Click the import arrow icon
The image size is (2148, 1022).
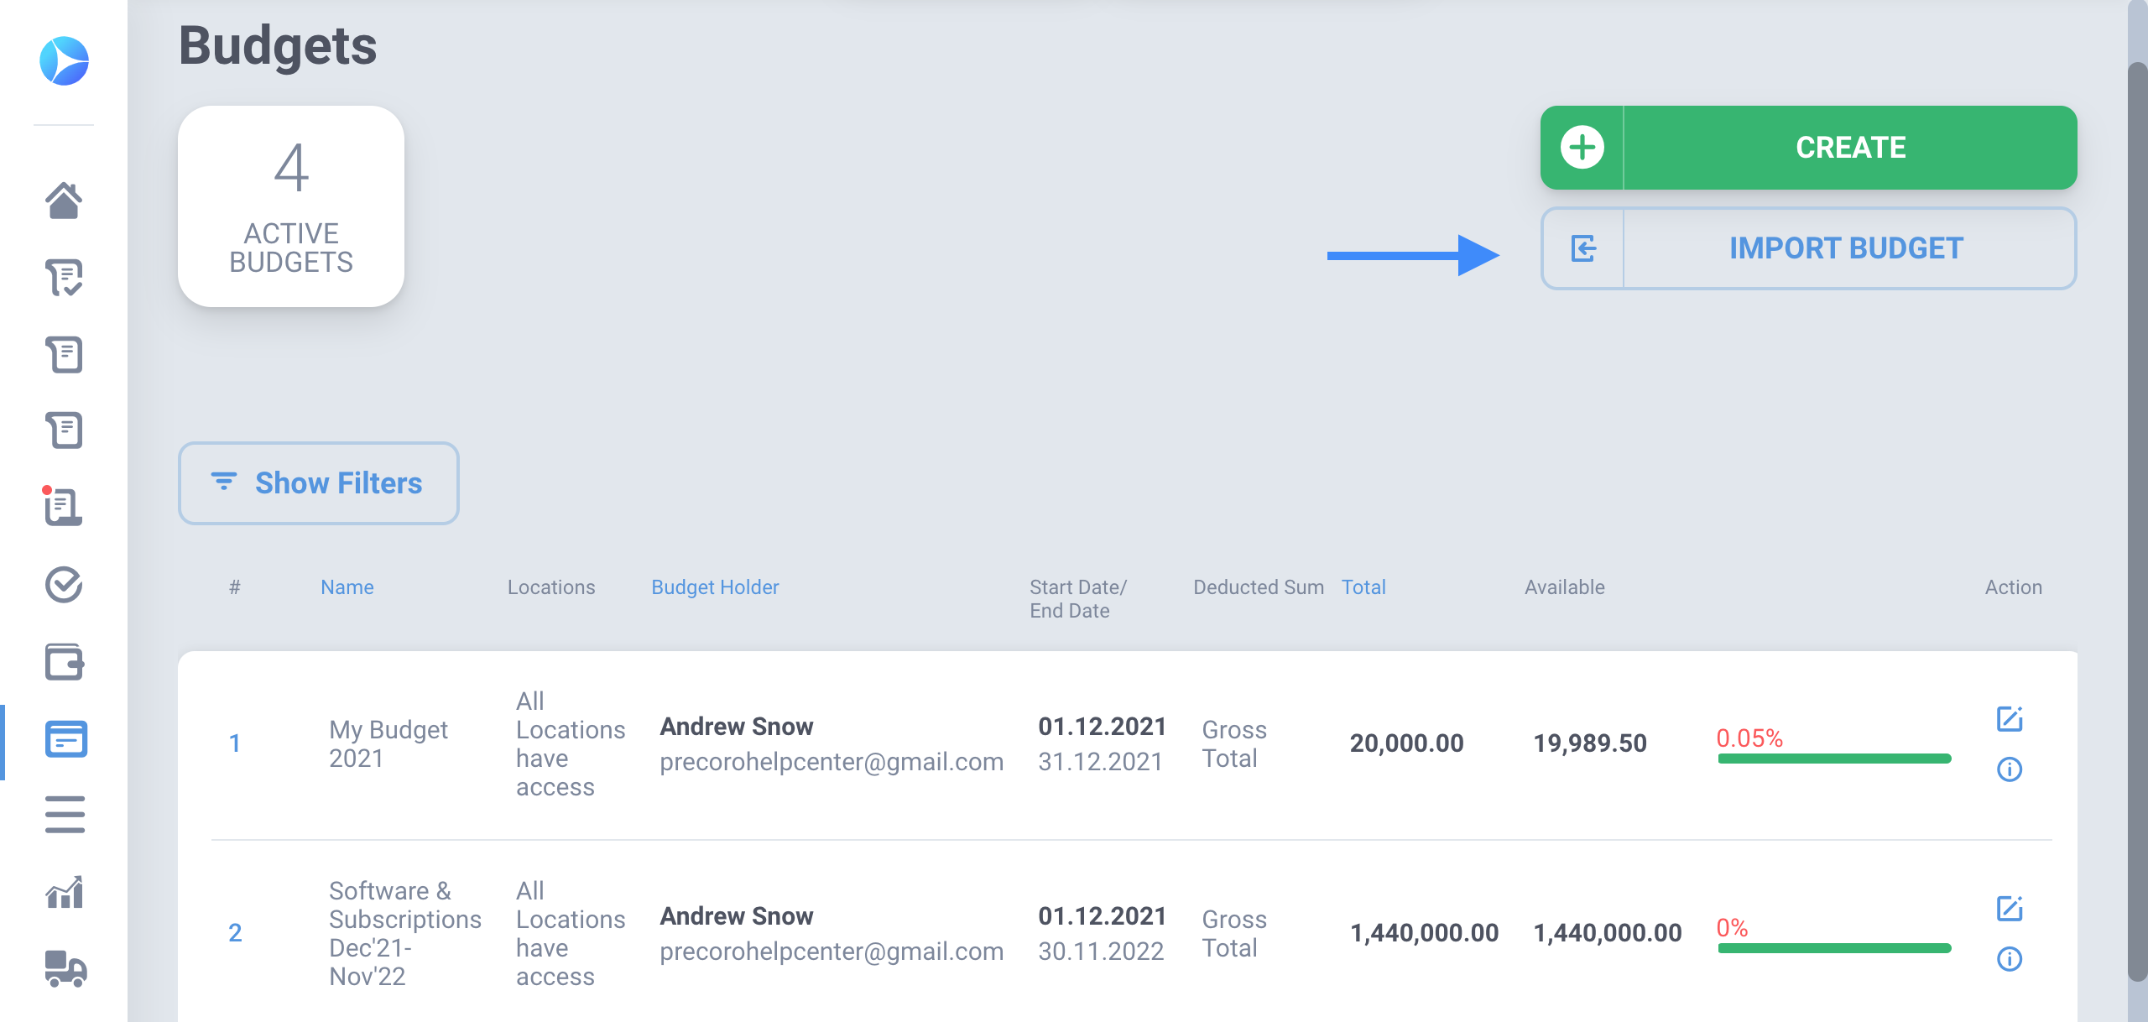(1582, 248)
